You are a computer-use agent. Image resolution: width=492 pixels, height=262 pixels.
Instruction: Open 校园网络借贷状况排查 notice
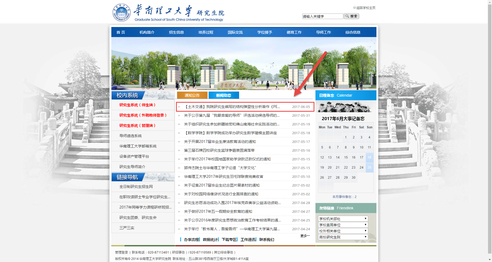click(221, 194)
